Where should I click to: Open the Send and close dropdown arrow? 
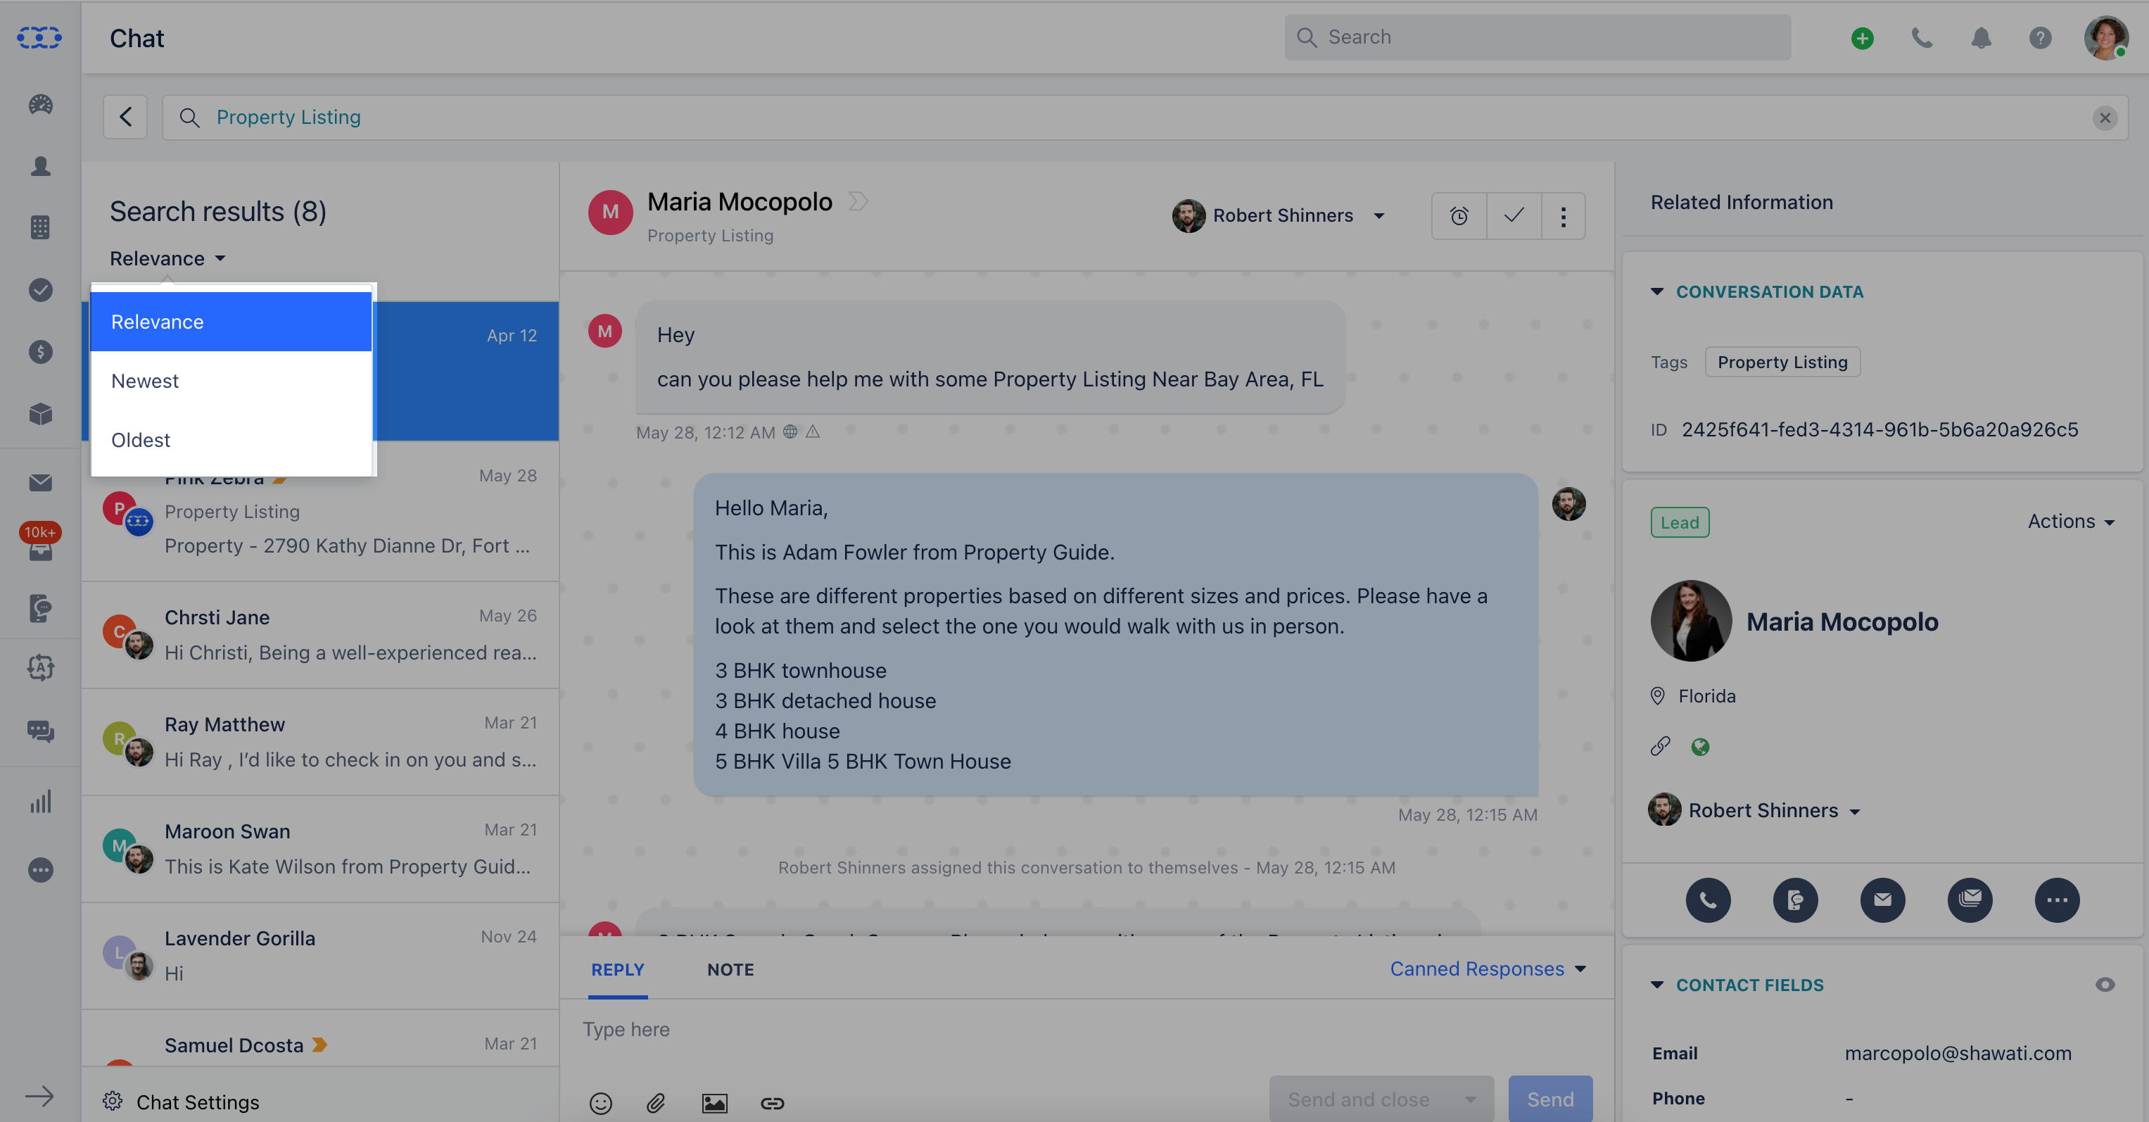tap(1470, 1099)
